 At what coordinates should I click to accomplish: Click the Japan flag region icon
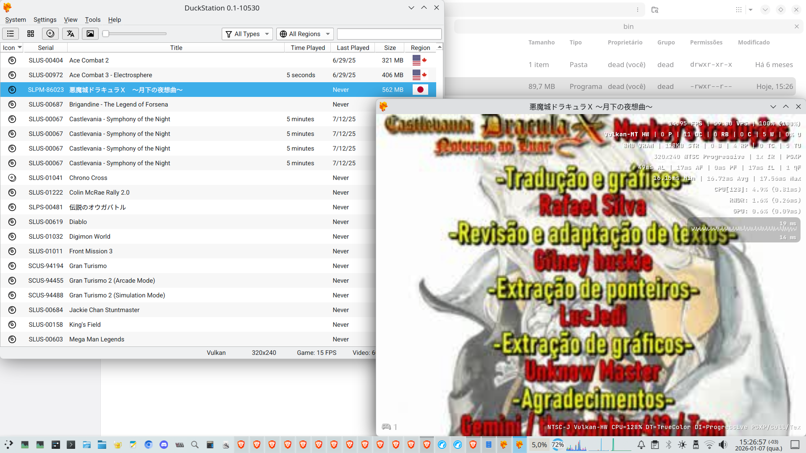[x=420, y=90]
